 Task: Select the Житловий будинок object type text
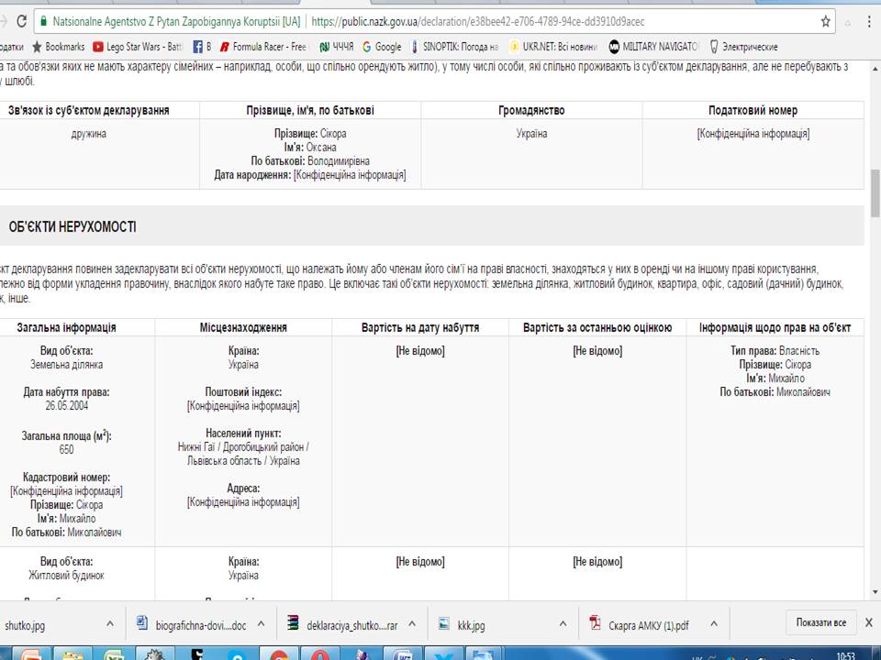point(66,576)
